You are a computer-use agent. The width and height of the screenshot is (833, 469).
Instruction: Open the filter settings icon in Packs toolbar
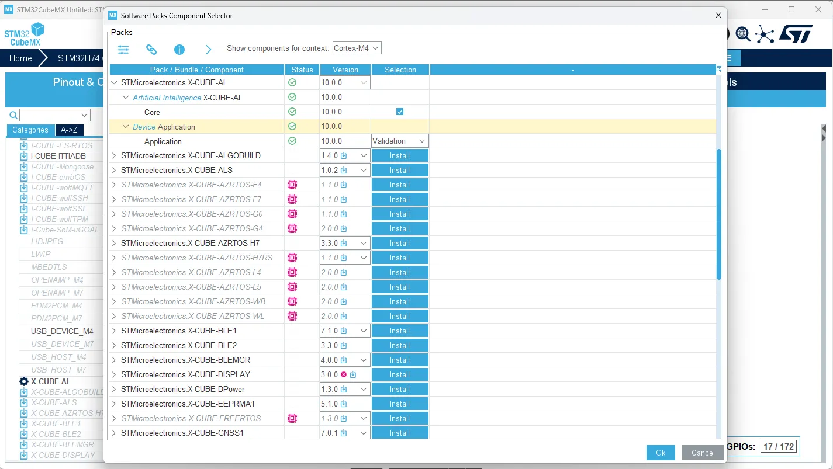point(123,50)
